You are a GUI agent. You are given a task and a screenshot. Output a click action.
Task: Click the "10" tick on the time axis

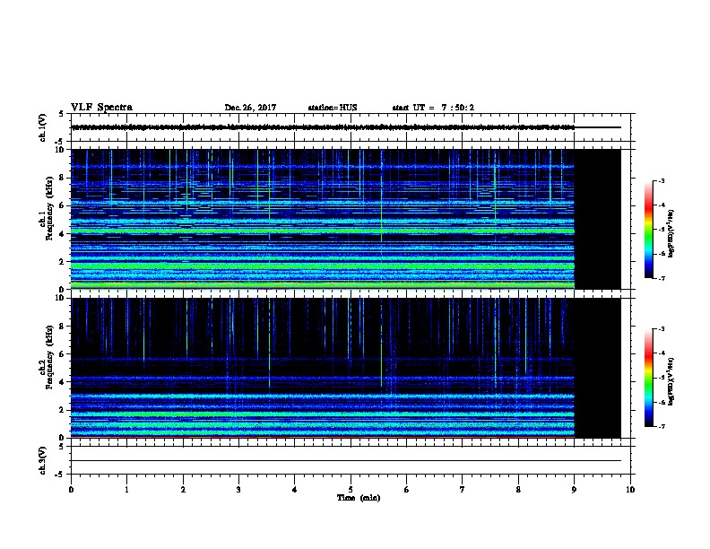[630, 490]
